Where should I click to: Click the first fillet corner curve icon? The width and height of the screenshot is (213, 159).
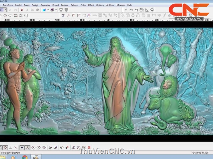(x=73, y=16)
